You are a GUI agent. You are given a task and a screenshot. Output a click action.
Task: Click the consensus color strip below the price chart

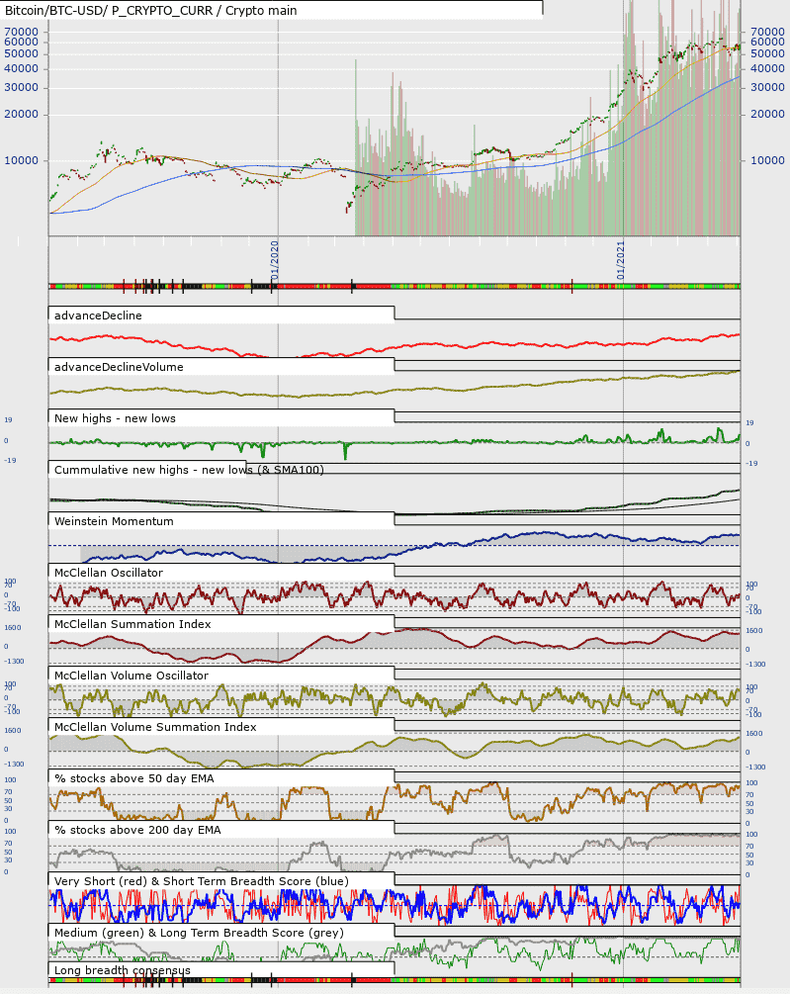click(395, 287)
